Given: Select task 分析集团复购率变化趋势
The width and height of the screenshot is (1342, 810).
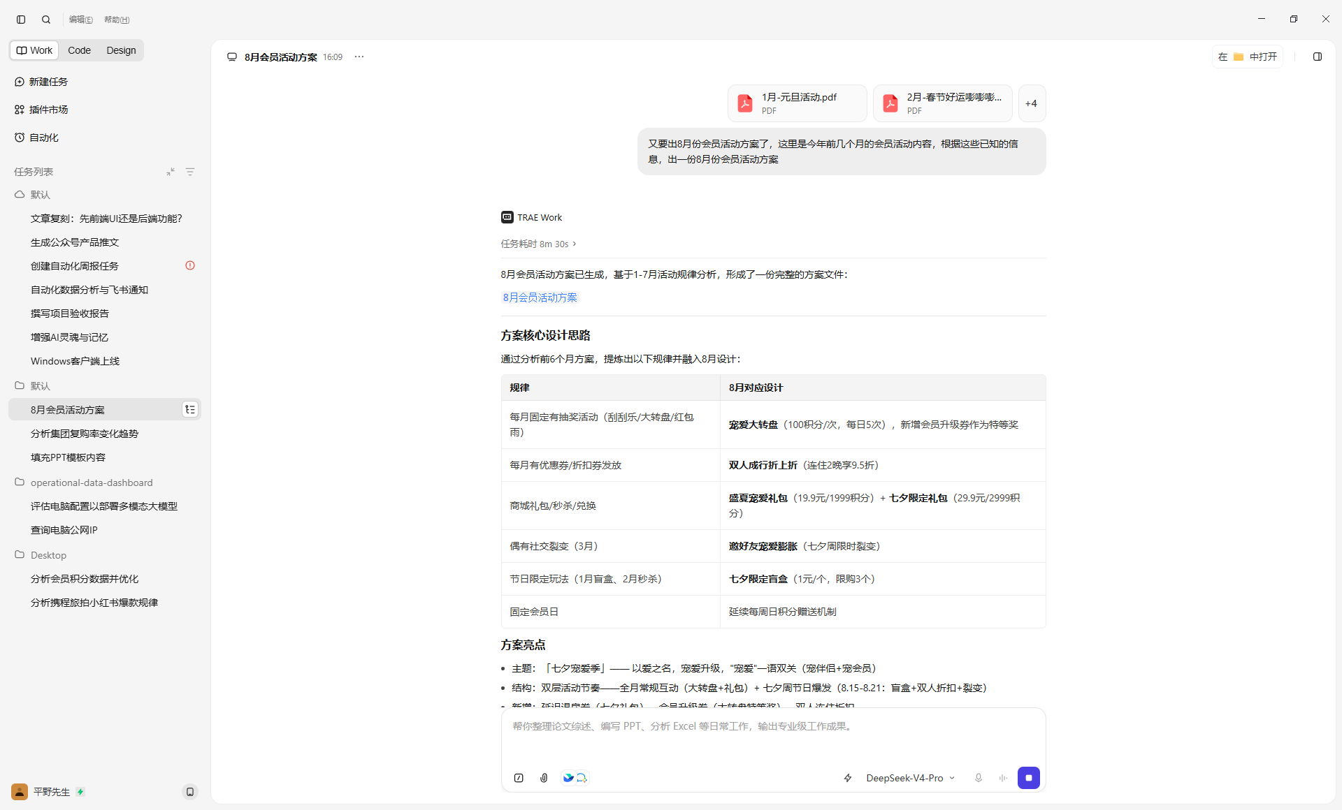Looking at the screenshot, I should 105,434.
